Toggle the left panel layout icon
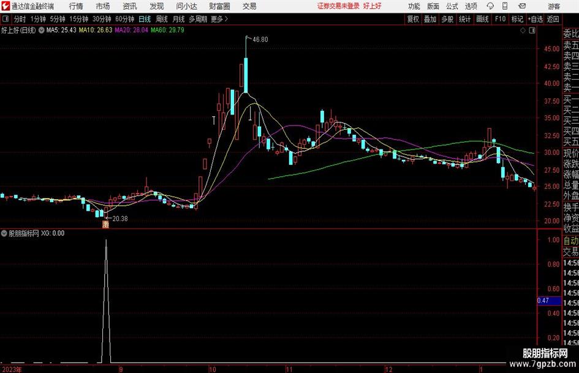Viewport: 579px width, 373px height. pyautogui.click(x=6, y=19)
